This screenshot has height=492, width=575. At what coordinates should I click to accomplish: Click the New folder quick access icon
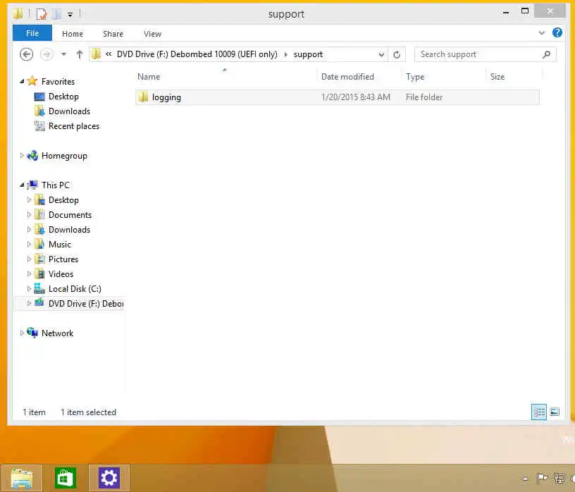point(57,14)
